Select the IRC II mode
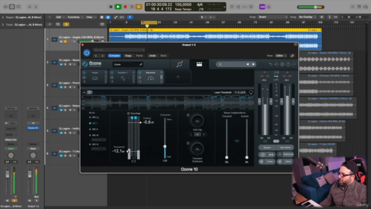This screenshot has height=209, width=371. 94,129
